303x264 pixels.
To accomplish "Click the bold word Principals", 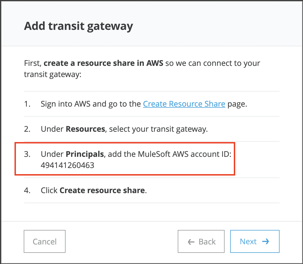I will 85,154.
